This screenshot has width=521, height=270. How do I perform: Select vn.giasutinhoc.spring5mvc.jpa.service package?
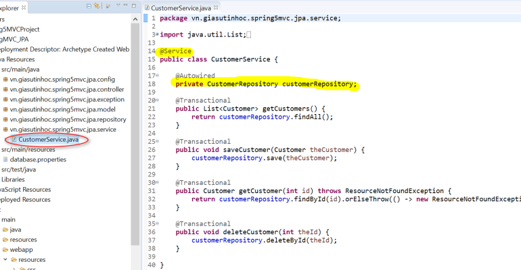[63, 129]
